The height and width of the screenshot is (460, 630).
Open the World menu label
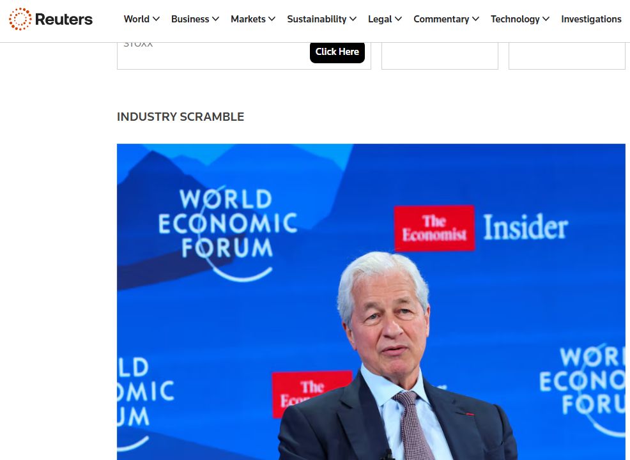click(136, 19)
